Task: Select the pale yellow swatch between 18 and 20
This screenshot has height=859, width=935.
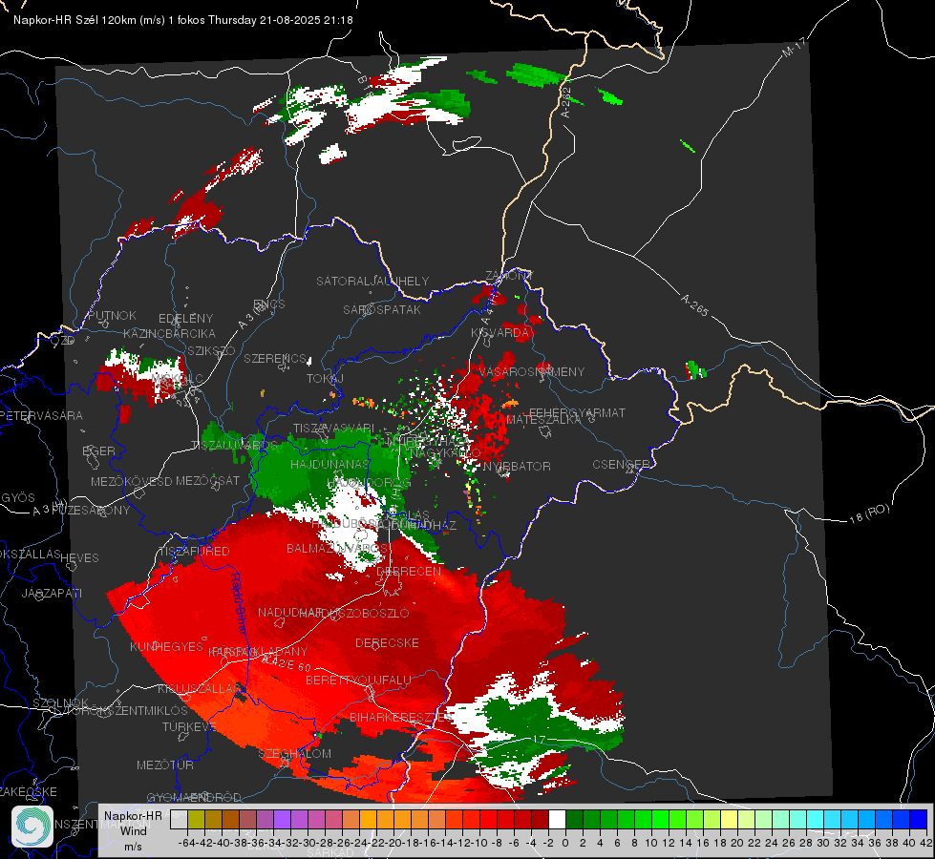Action: pos(730,819)
